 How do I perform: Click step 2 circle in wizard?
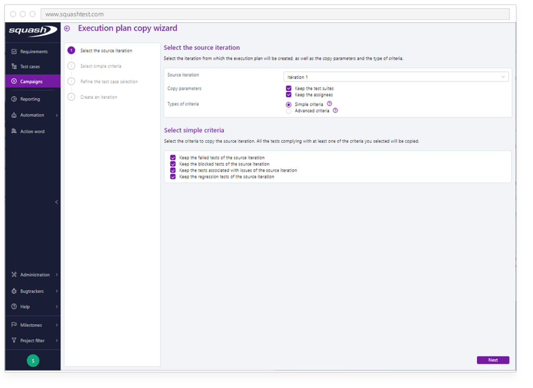click(x=71, y=66)
